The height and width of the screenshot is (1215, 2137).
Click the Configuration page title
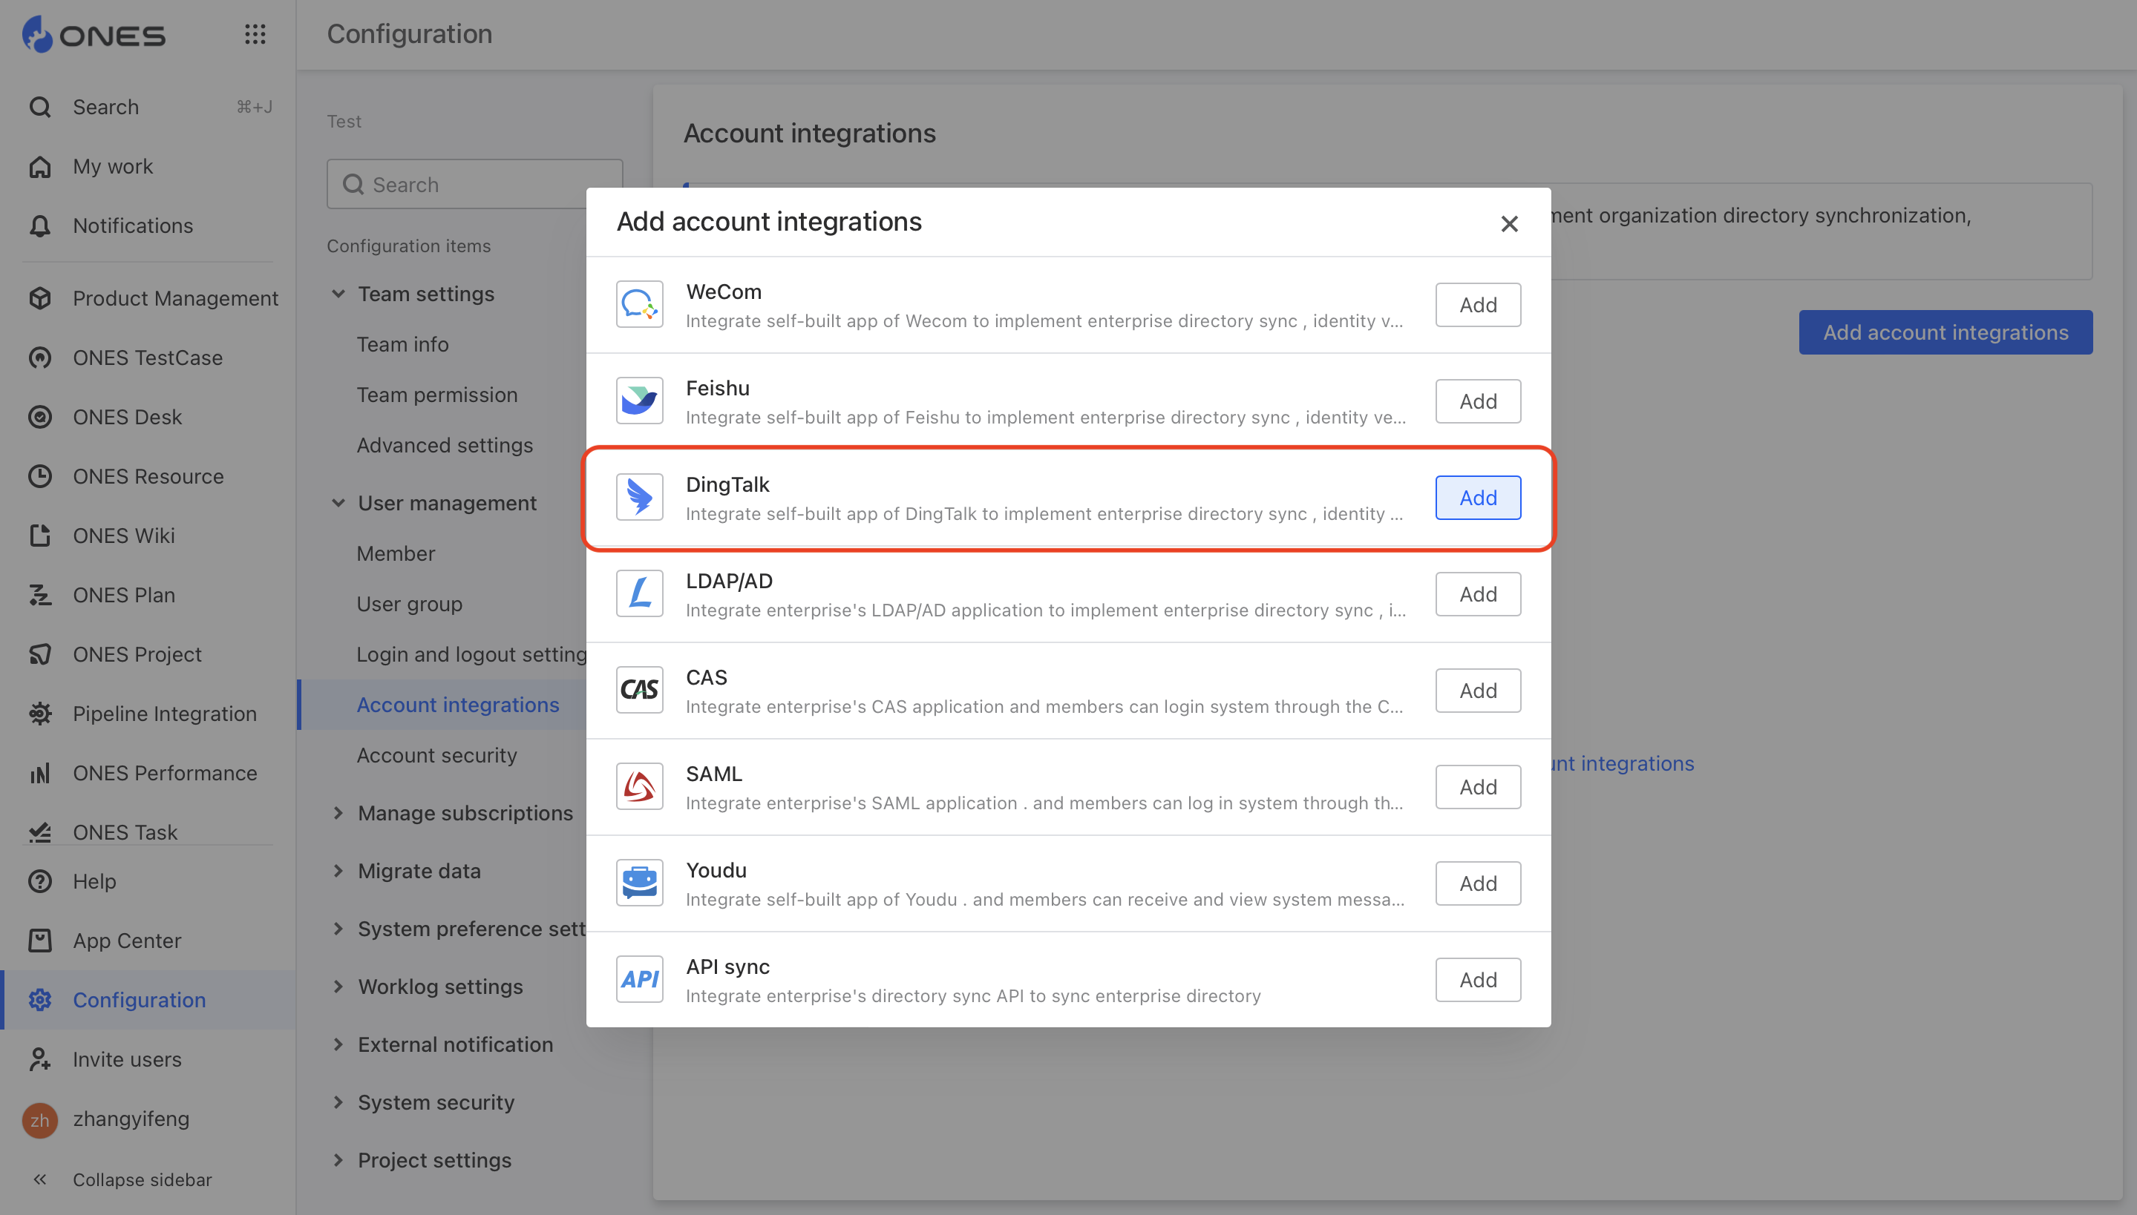pos(409,33)
